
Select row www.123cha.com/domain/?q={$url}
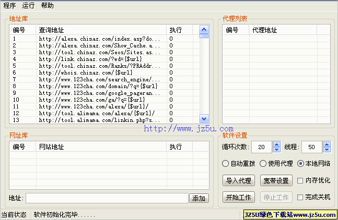(104, 86)
